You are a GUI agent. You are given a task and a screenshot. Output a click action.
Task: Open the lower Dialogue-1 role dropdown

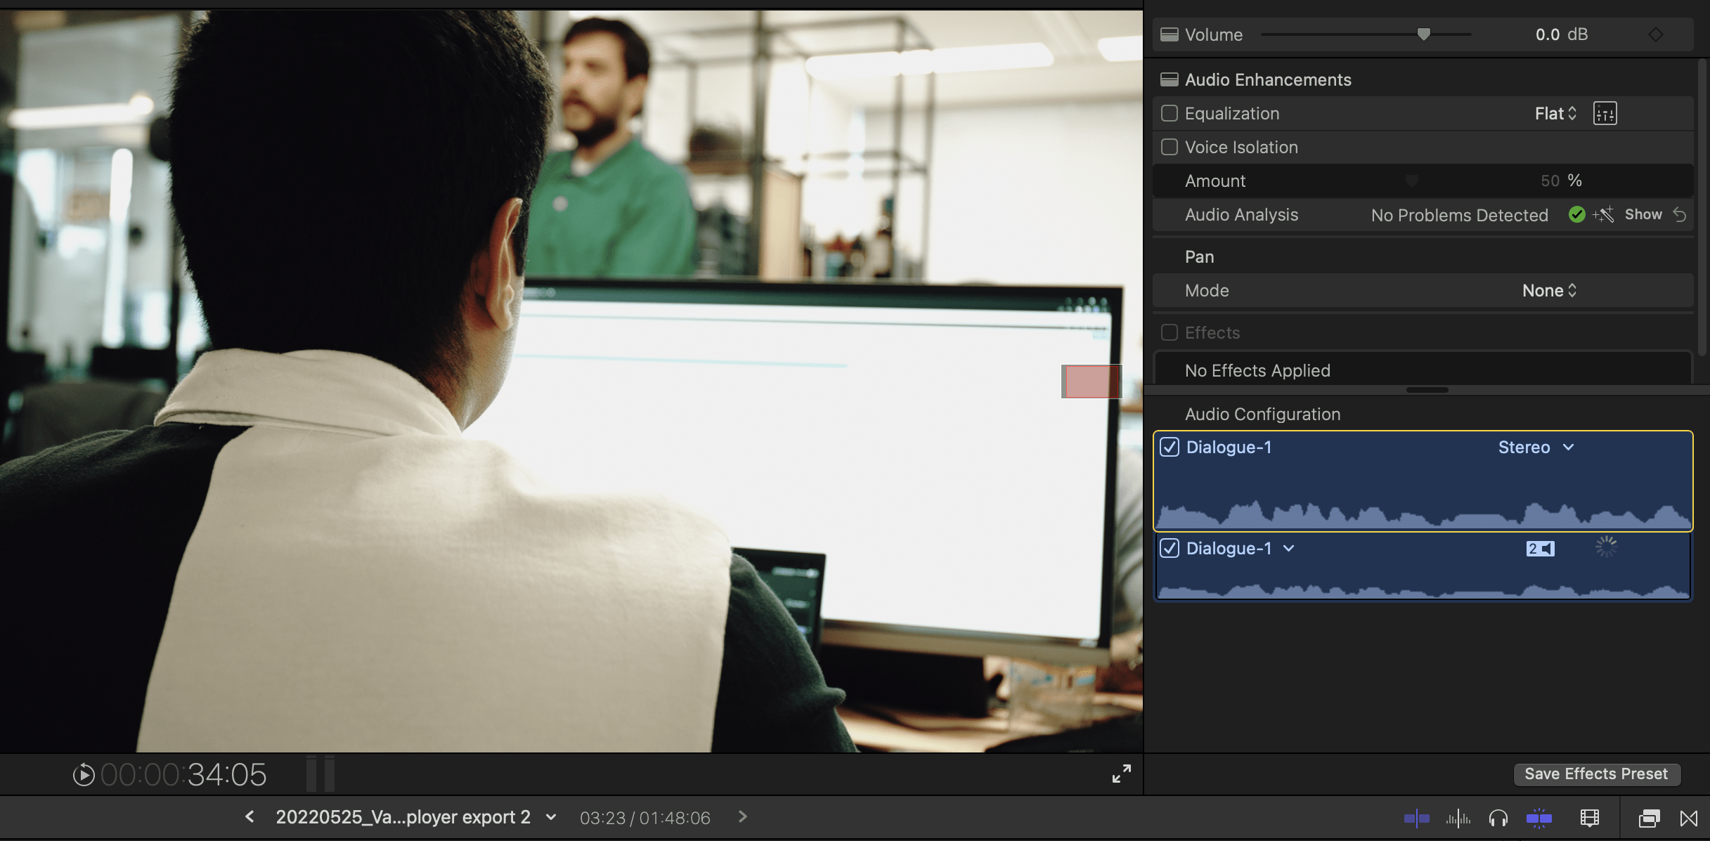1288,549
